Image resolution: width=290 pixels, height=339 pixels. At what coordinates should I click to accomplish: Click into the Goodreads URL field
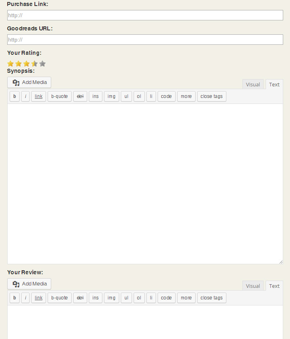point(145,40)
